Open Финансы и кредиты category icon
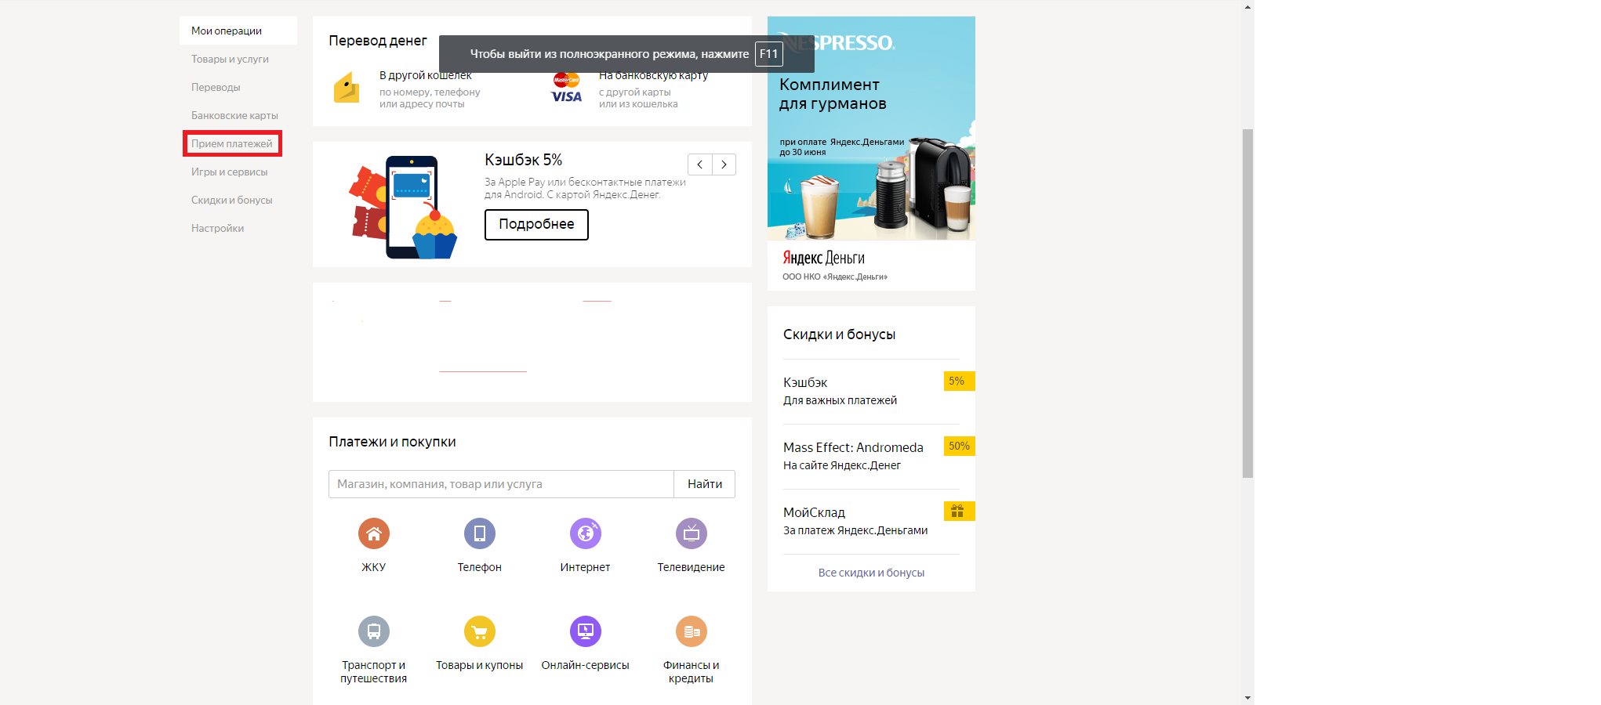 692,631
